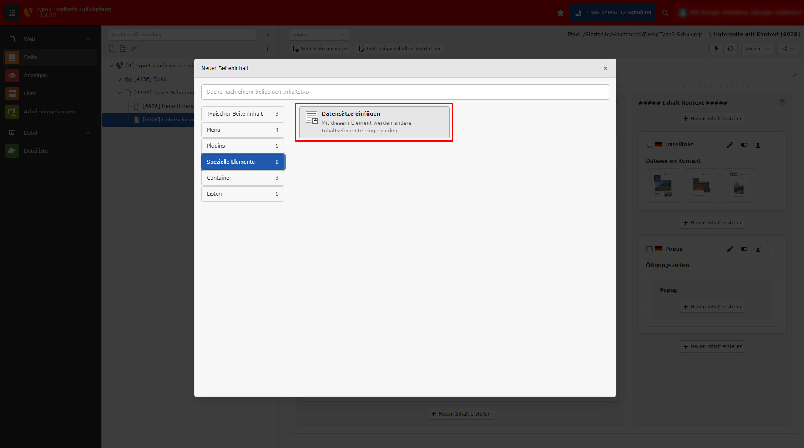Delete the Popup content element
This screenshot has height=448, width=804.
tap(758, 249)
